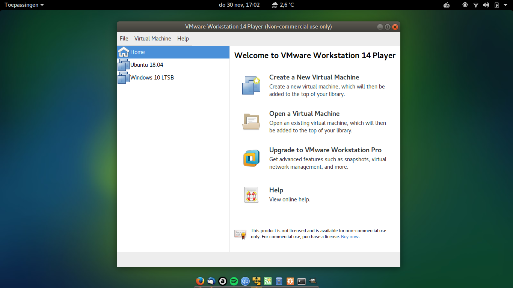
Task: Select the Home row label in the library
Action: pyautogui.click(x=137, y=52)
